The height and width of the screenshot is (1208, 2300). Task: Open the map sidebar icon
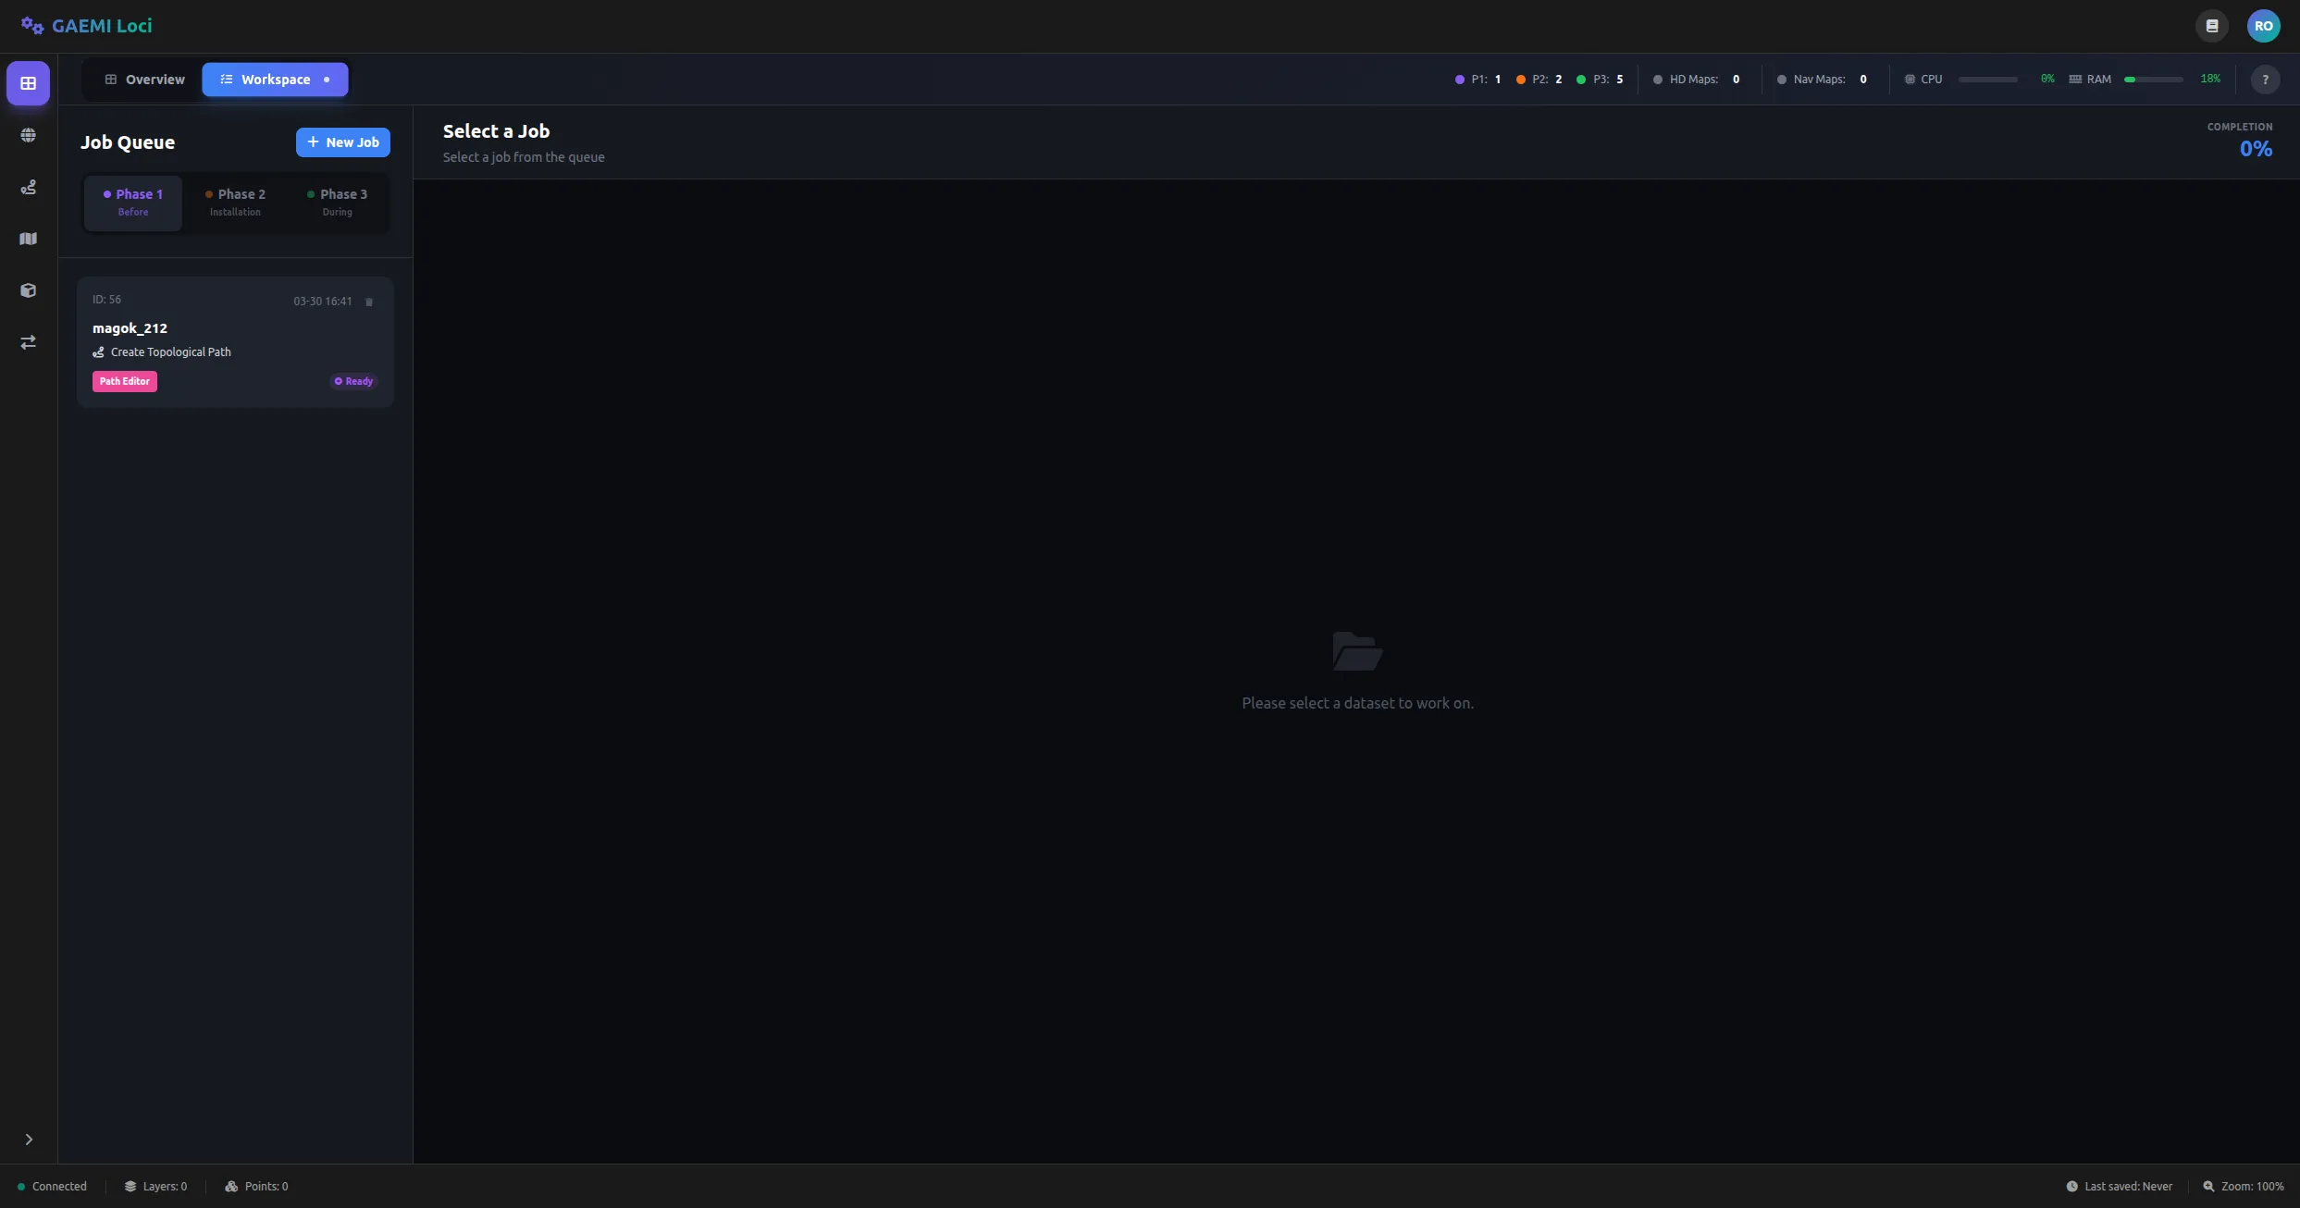point(29,239)
